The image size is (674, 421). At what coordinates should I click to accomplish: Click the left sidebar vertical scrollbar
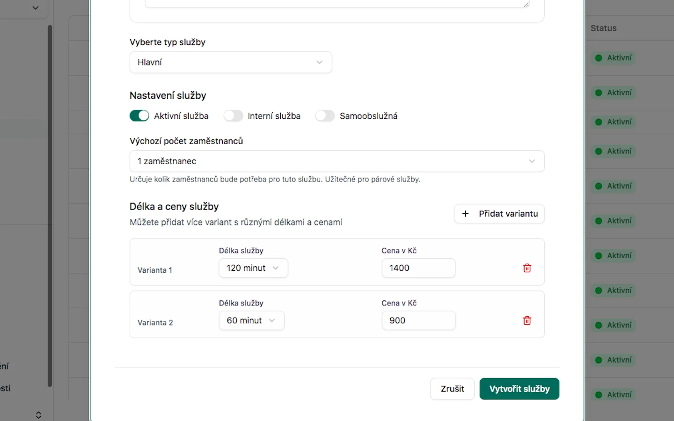point(50,206)
